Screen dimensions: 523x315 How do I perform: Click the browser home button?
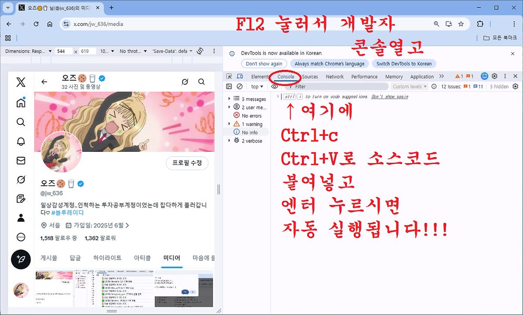pos(50,24)
